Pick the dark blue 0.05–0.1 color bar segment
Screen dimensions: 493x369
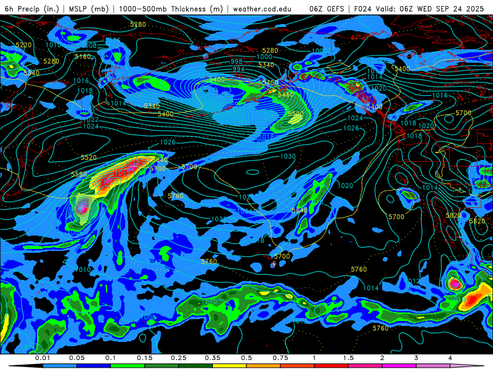[94, 366]
